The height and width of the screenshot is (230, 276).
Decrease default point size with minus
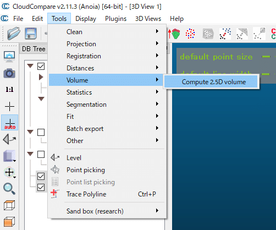click(266, 57)
